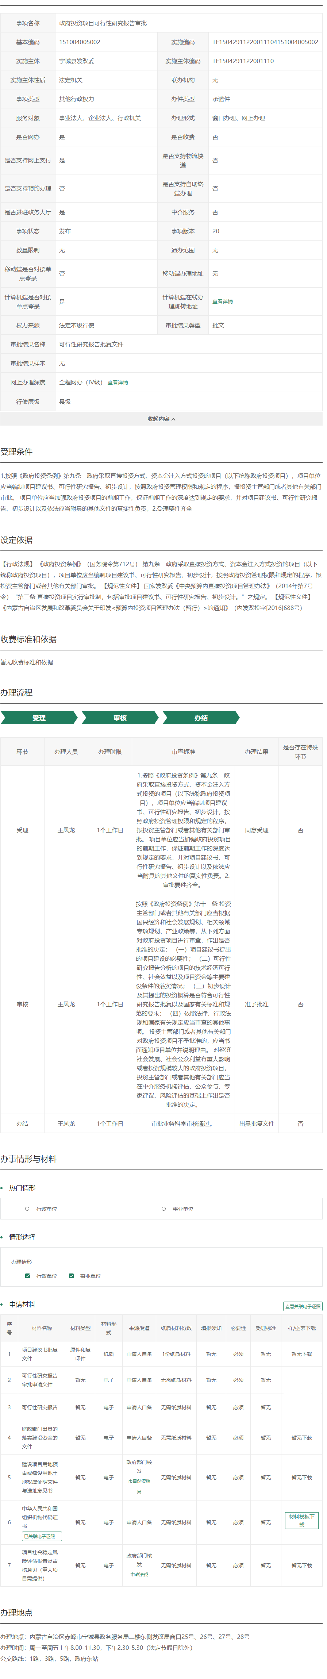
Task: Click 行使层级 value 县级
Action: [65, 401]
